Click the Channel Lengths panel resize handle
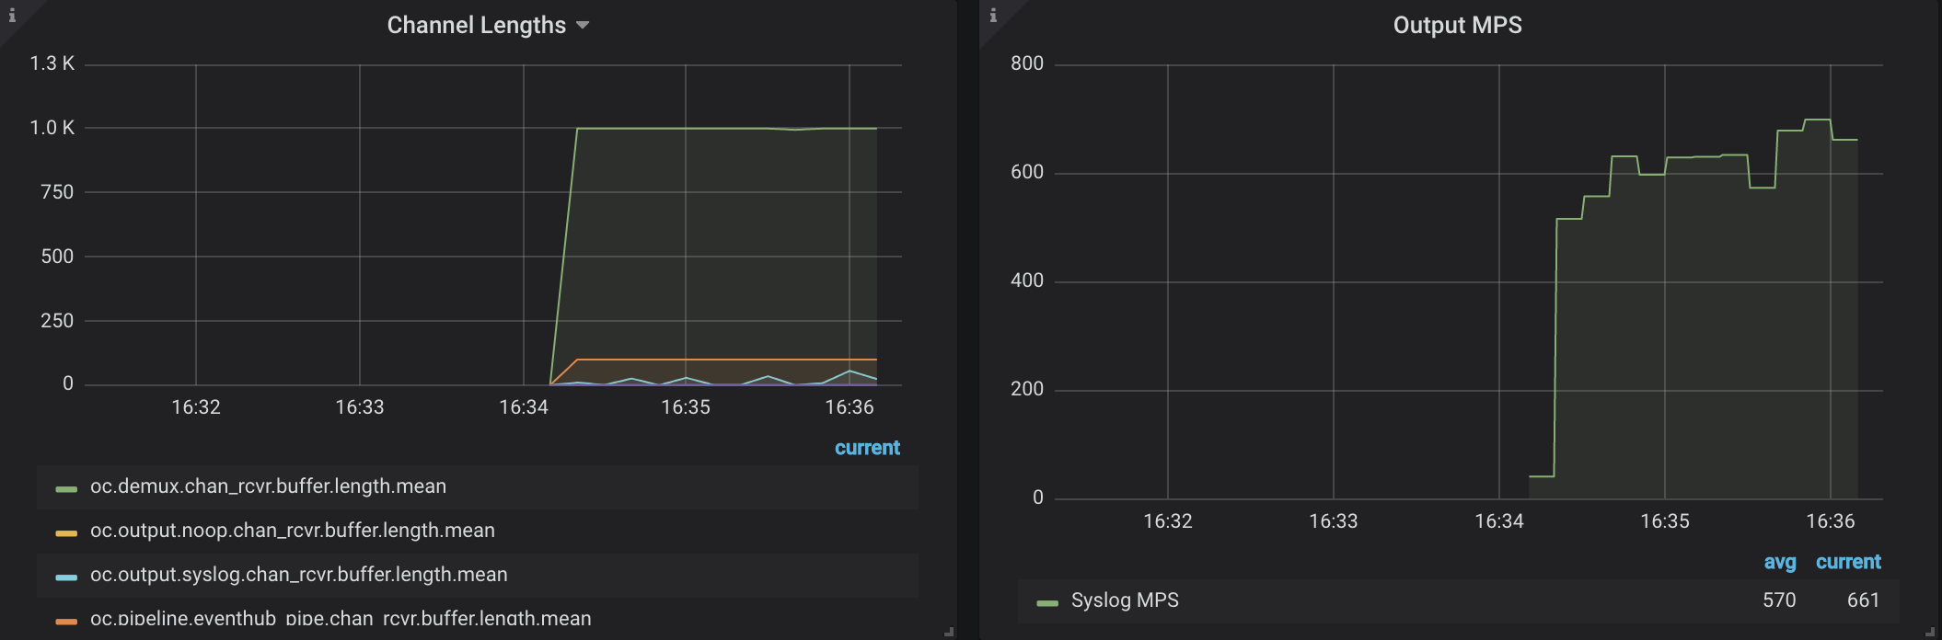Viewport: 1942px width, 640px height. pyautogui.click(x=949, y=632)
